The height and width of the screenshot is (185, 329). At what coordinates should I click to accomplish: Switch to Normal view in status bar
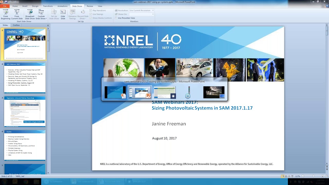tap(282, 176)
